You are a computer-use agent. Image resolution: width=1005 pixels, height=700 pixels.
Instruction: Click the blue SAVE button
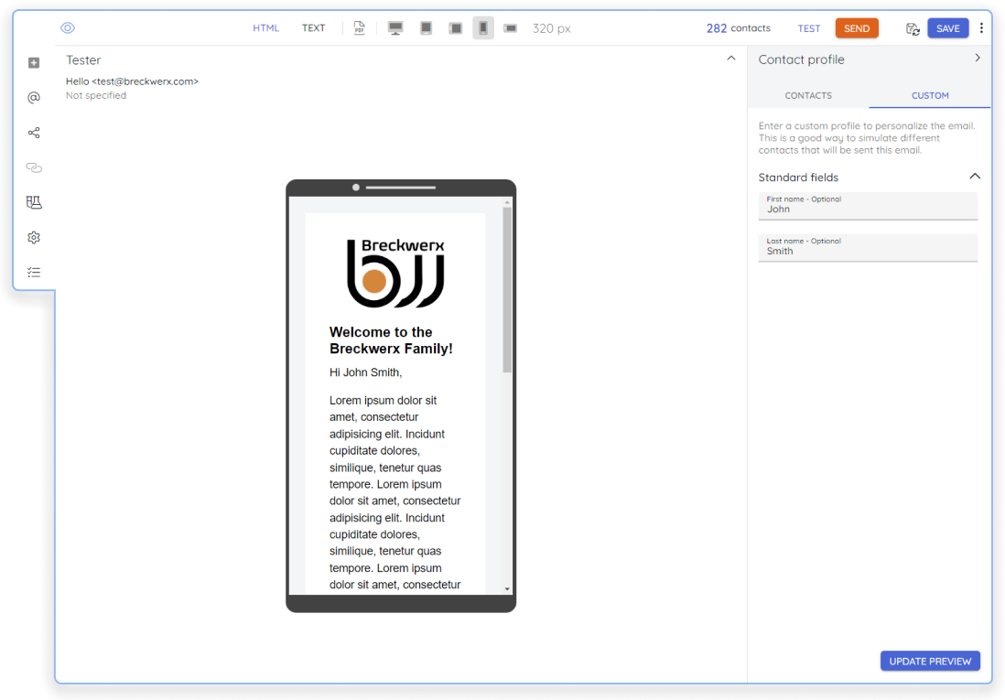948,28
